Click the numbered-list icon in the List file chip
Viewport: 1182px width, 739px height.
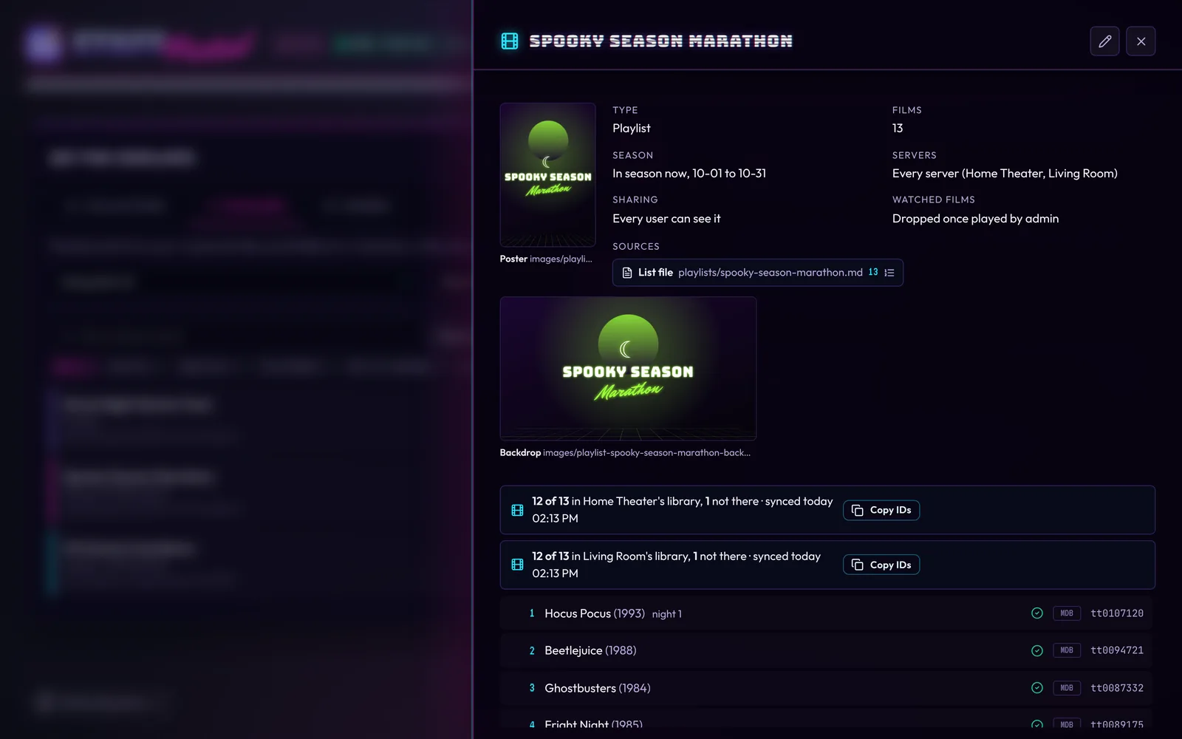(x=889, y=273)
